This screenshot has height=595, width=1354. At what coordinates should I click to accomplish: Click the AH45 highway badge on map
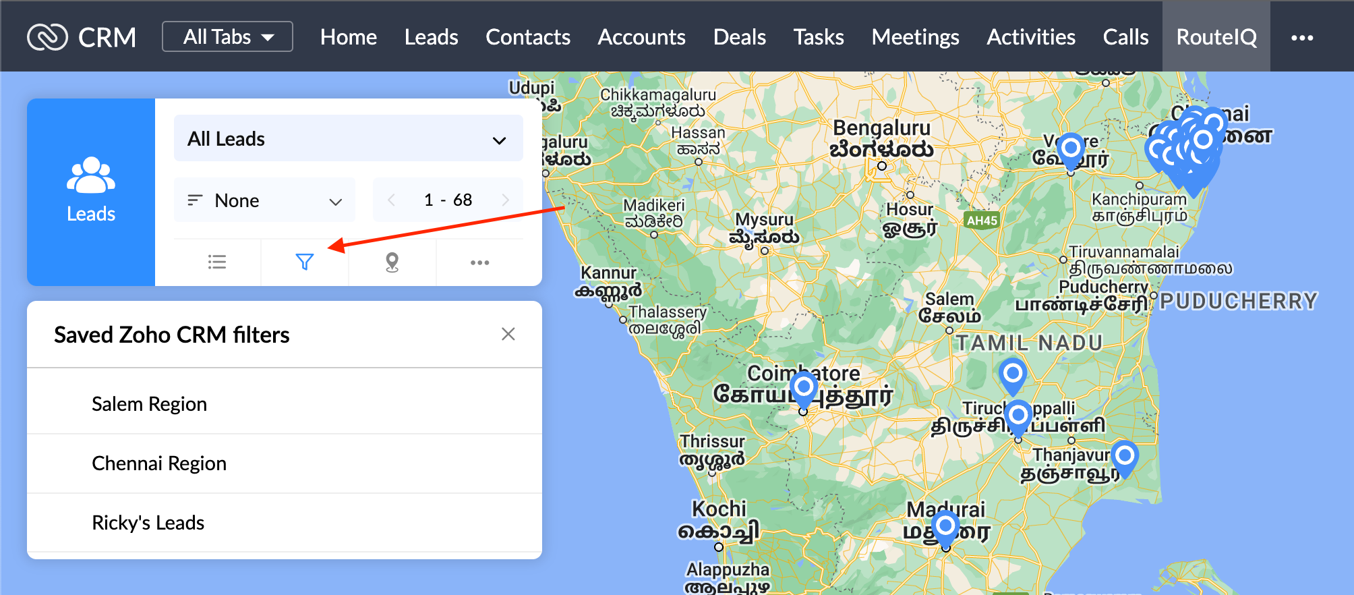click(982, 220)
